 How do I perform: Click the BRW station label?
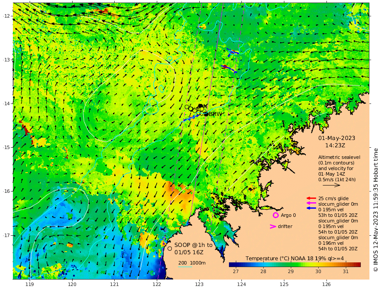click(x=215, y=114)
